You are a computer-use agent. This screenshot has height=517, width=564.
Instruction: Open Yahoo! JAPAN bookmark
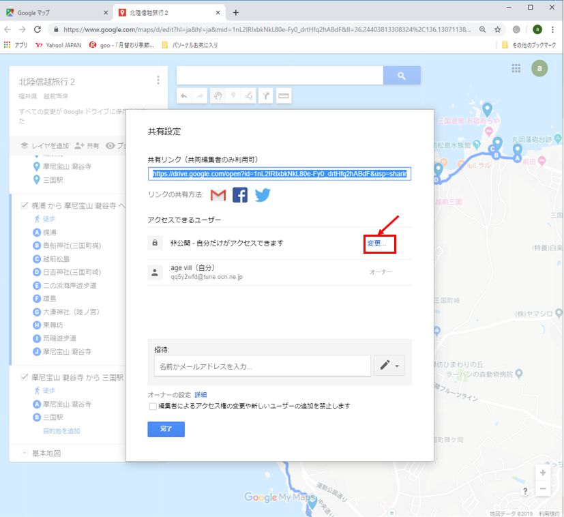point(58,45)
